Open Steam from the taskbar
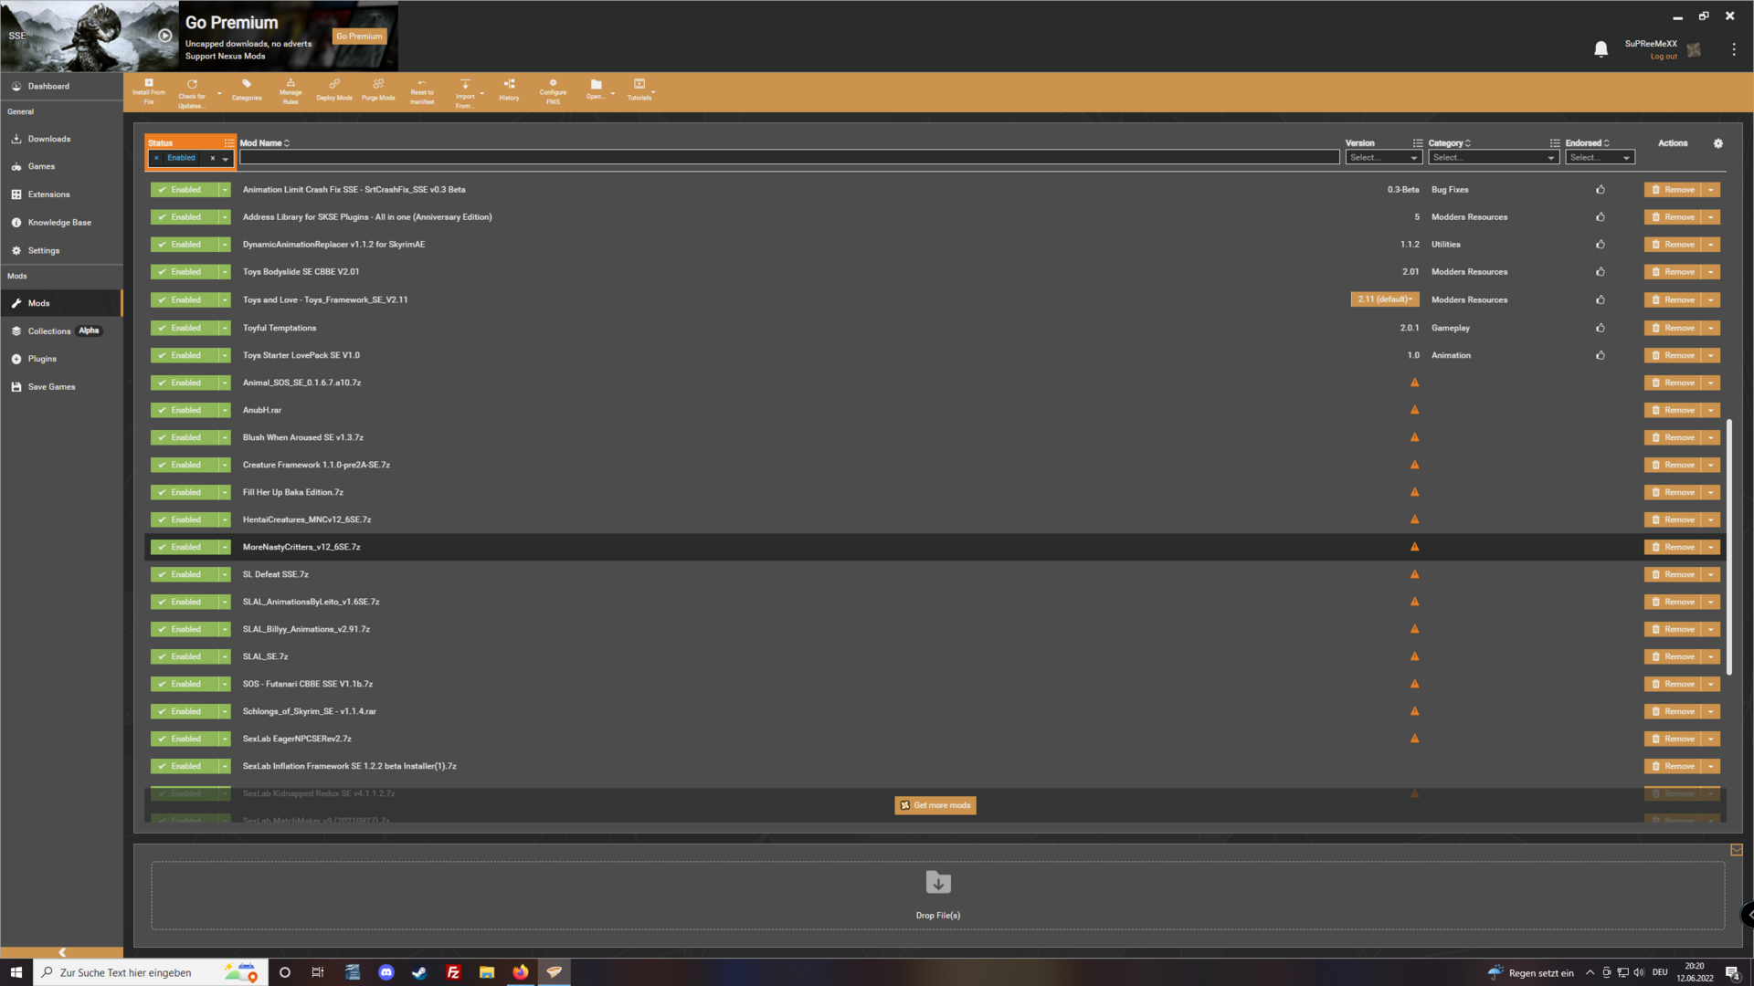 click(x=419, y=972)
